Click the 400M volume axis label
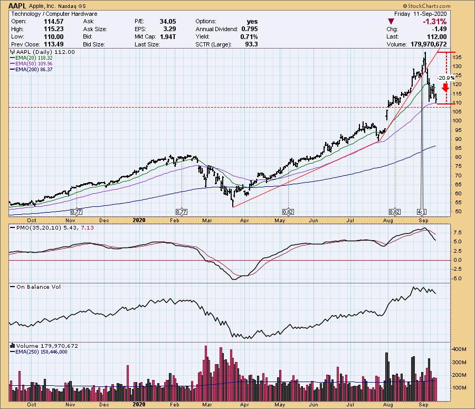The image size is (475, 409). [x=460, y=349]
